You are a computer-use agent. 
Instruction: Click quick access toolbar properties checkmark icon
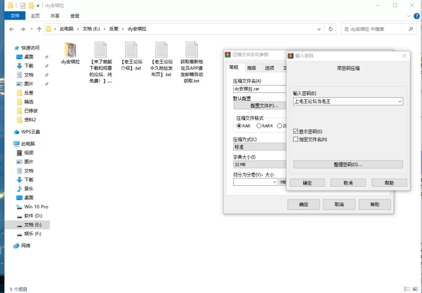coord(23,6)
